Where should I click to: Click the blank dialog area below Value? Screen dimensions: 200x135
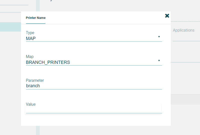click(x=96, y=121)
